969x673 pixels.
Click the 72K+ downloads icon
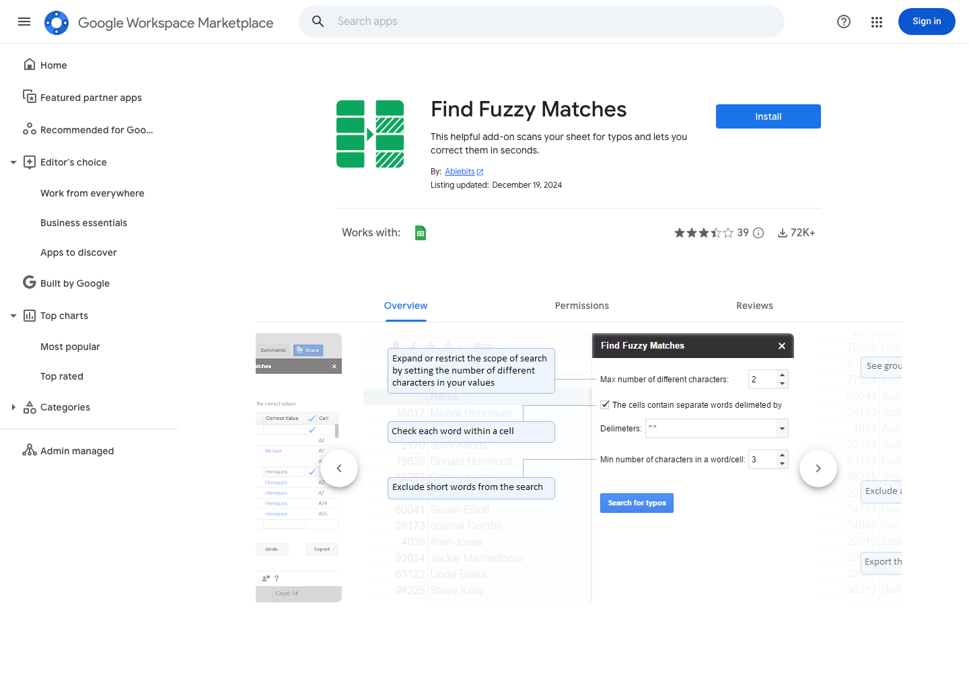pos(783,233)
